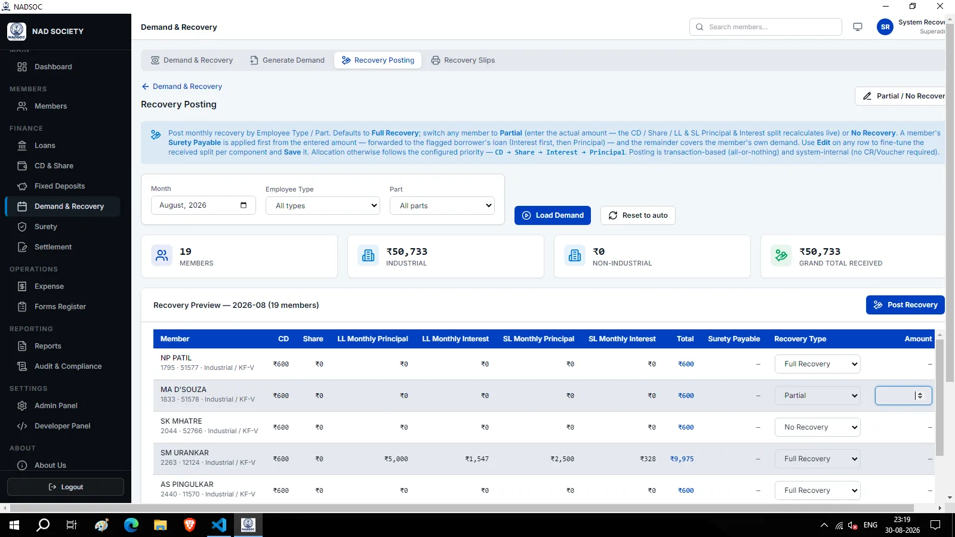Open Visual Studio Code from the taskbar
This screenshot has height=537, width=955.
(x=219, y=525)
